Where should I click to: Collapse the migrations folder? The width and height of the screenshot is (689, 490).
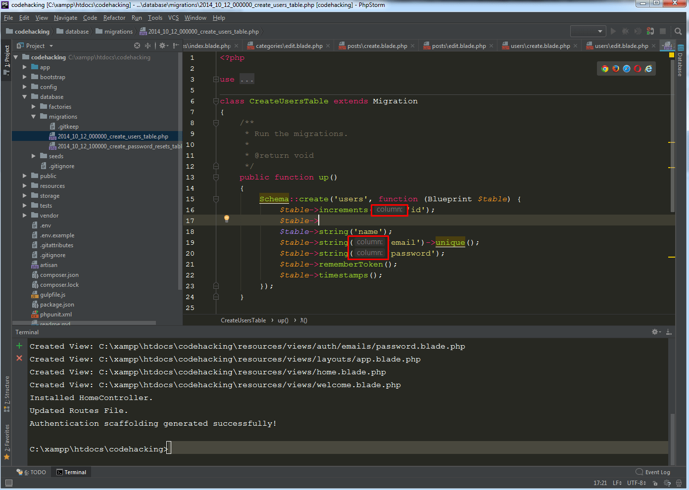[33, 116]
